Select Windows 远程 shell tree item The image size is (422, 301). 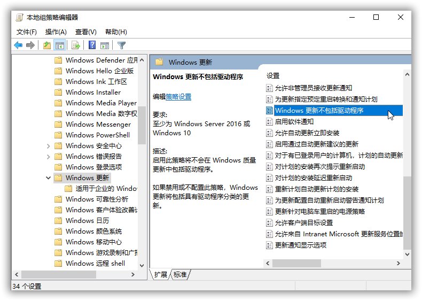tap(95, 263)
